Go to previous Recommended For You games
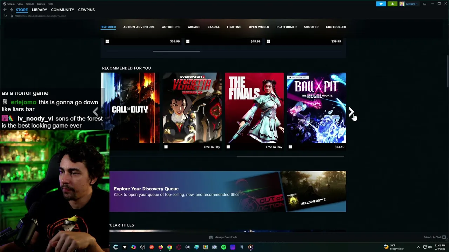449x252 pixels. tap(95, 111)
